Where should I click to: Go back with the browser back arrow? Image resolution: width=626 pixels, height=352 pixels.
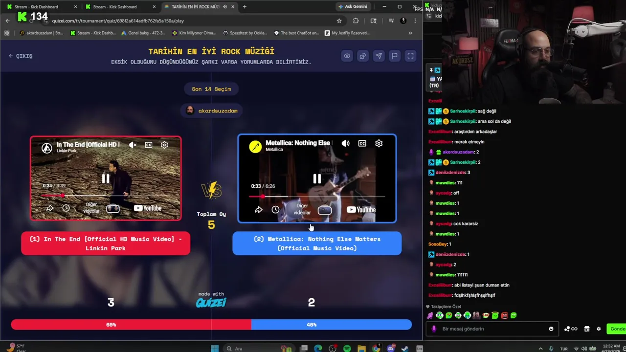click(x=7, y=21)
